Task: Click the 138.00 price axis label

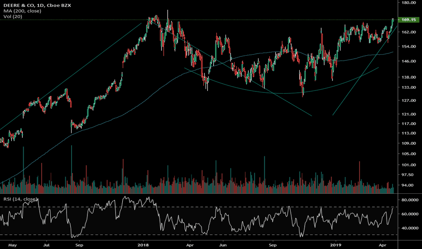Action: click(x=409, y=77)
